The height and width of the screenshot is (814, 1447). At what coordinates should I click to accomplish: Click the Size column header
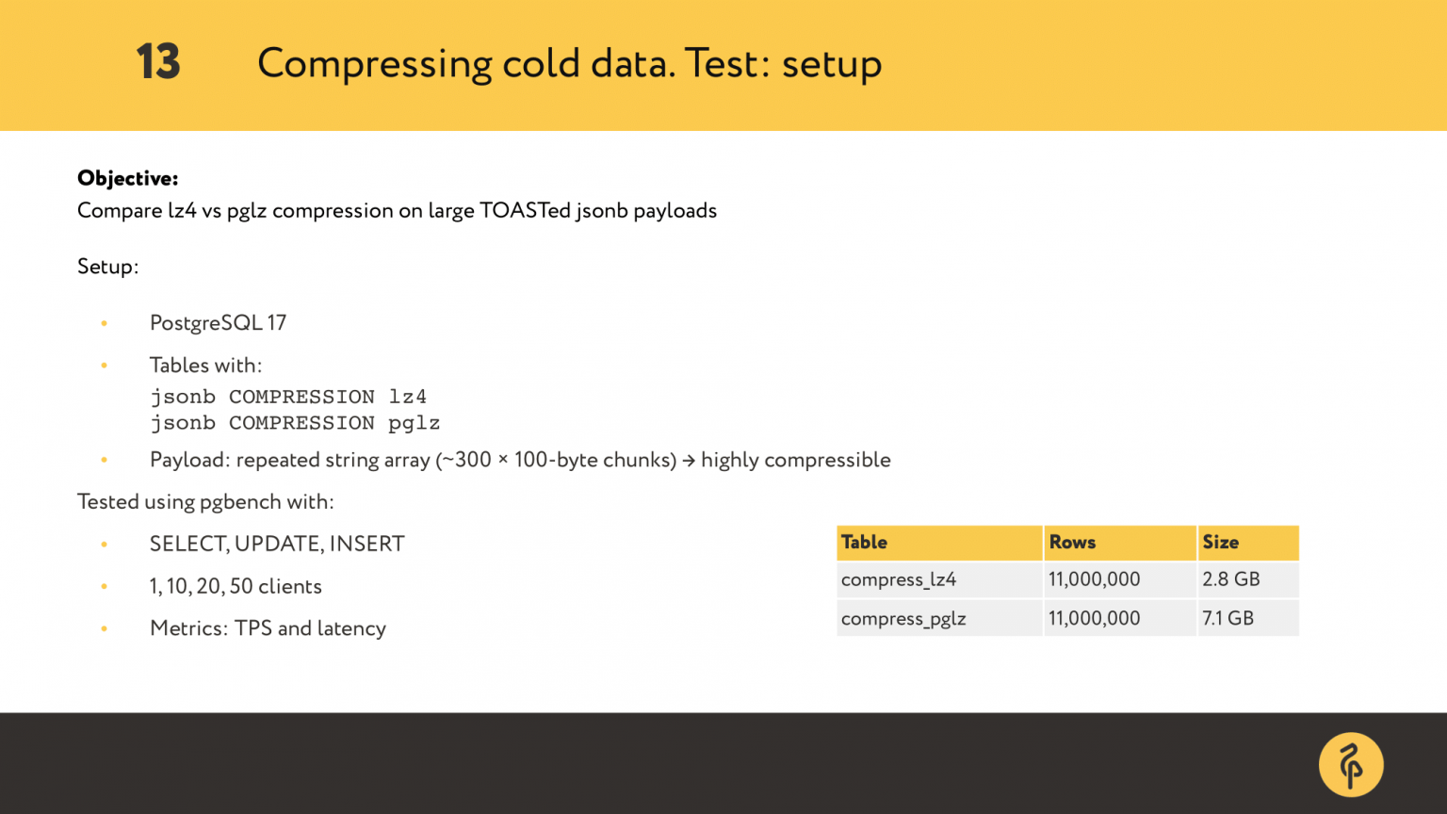[x=1220, y=543]
